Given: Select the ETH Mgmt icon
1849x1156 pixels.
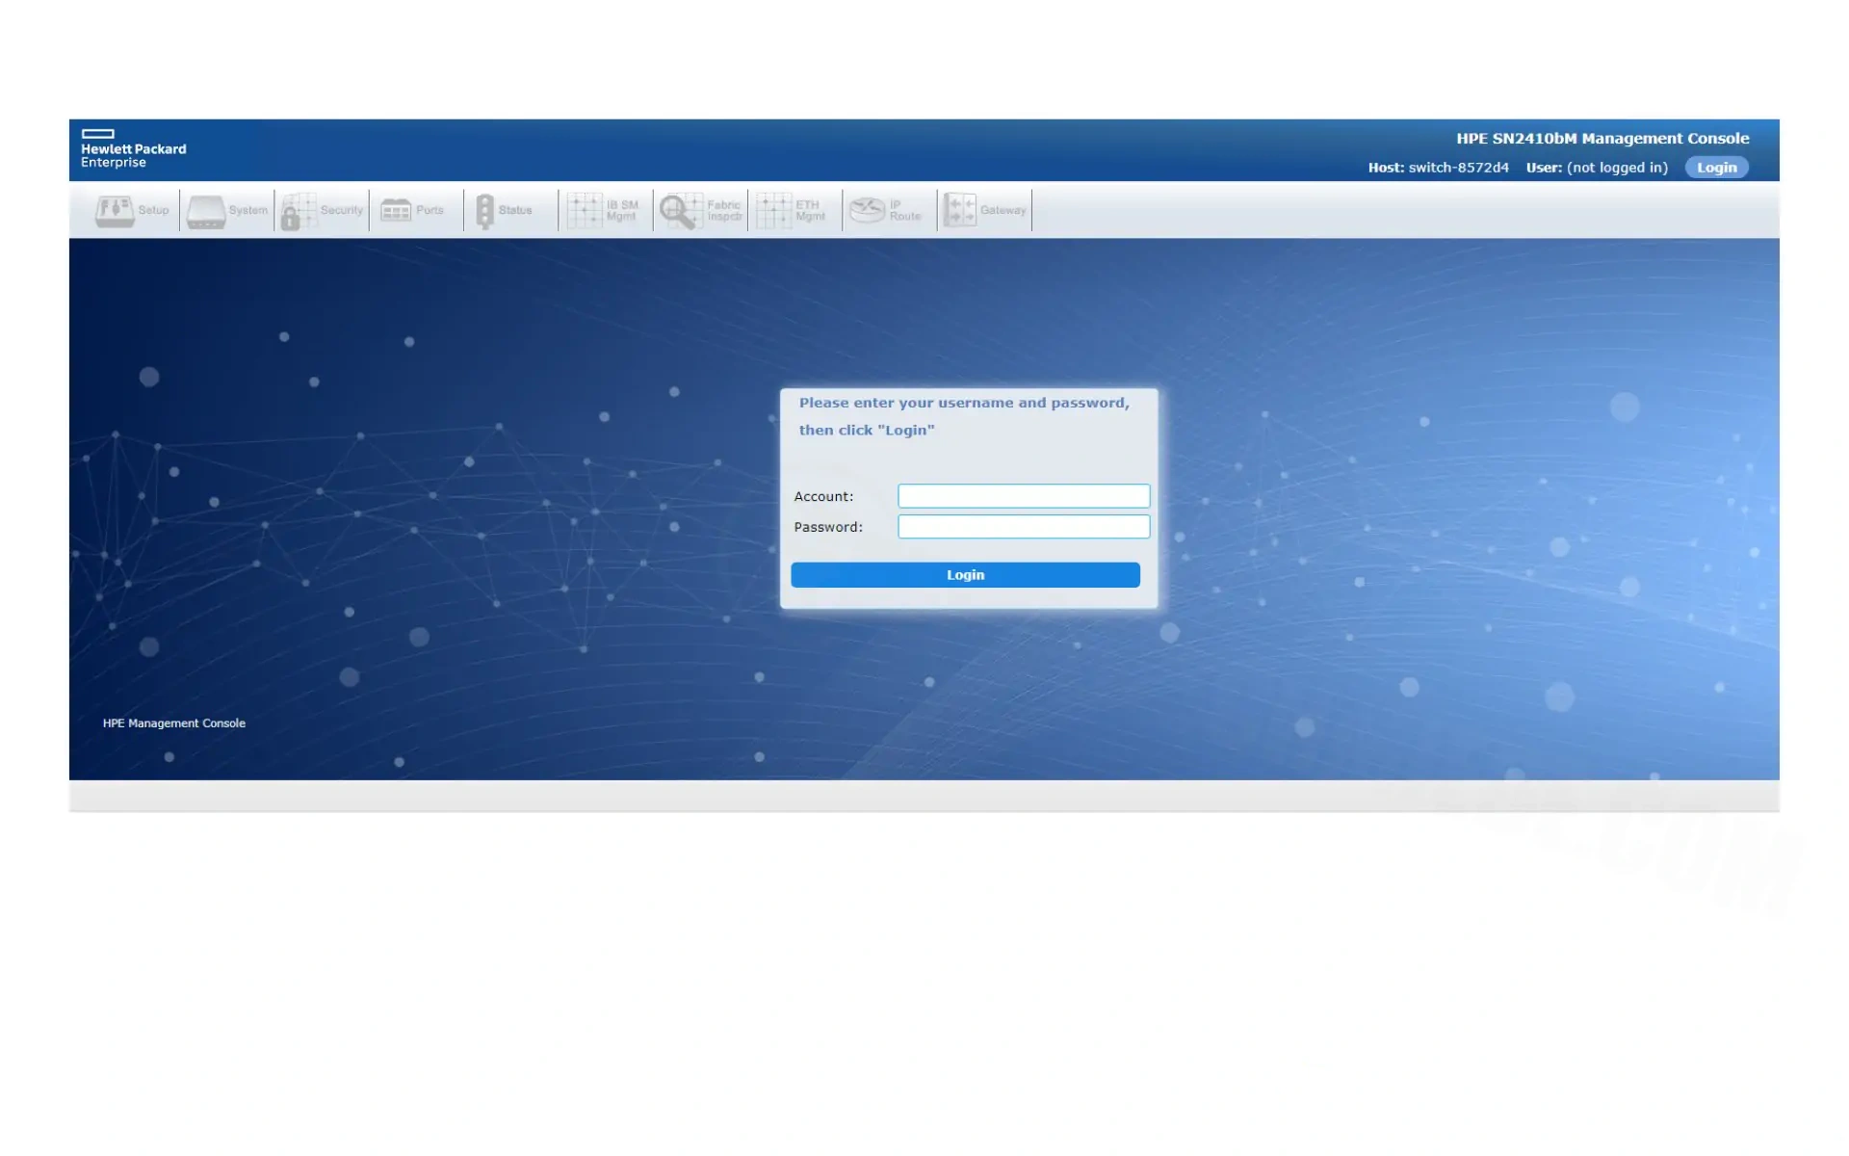Looking at the screenshot, I should 773,210.
